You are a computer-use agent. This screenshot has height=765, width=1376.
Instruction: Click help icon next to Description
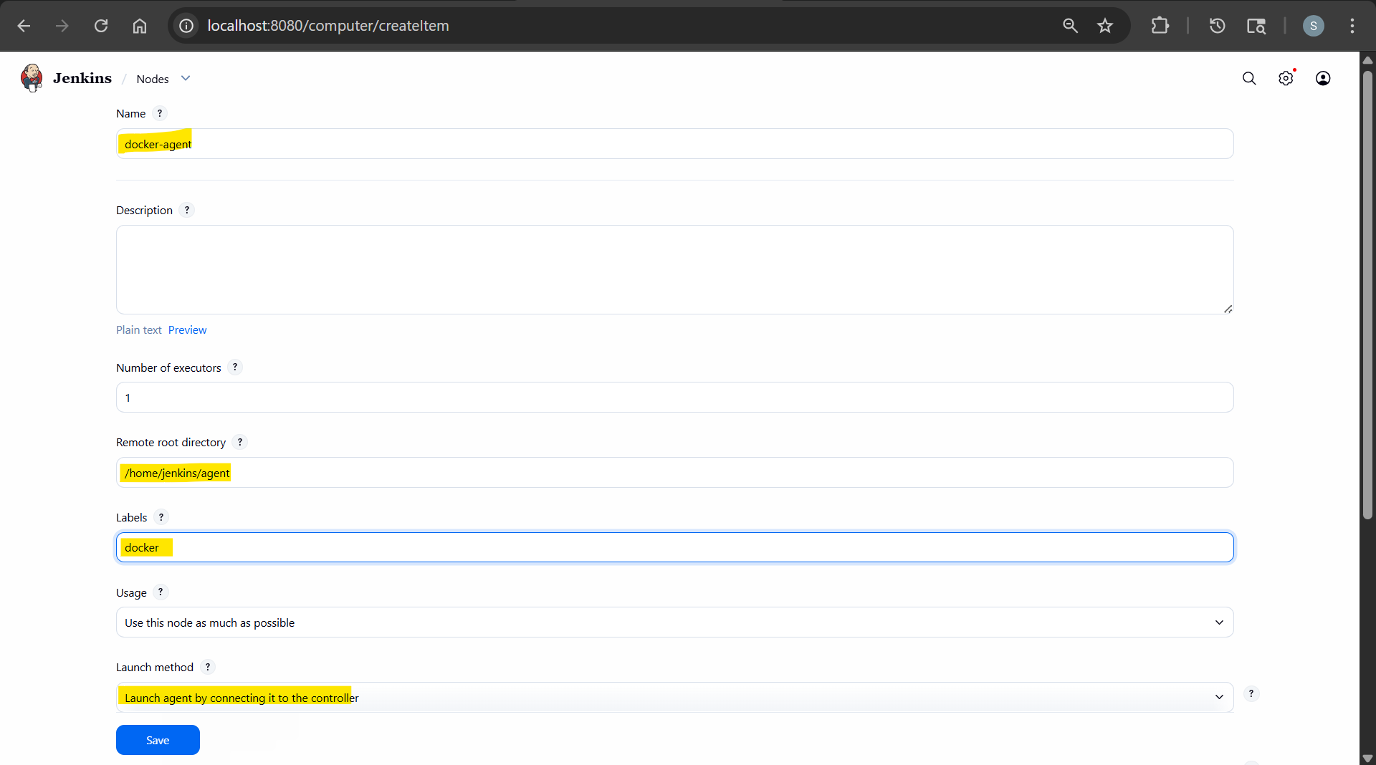click(x=187, y=210)
